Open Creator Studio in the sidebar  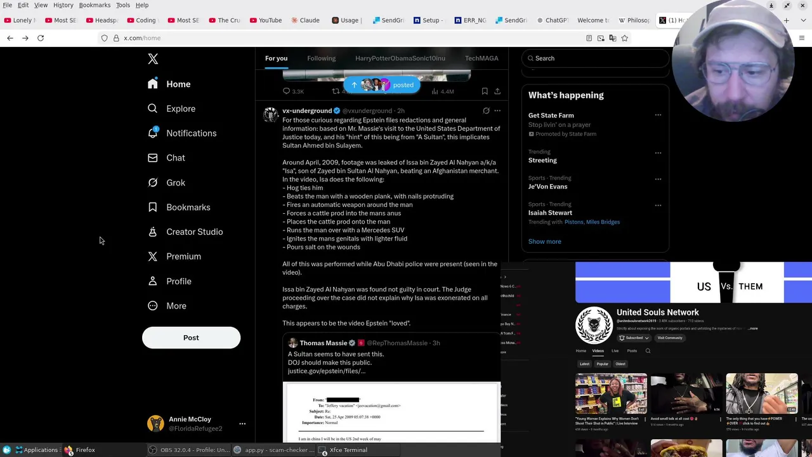click(185, 232)
